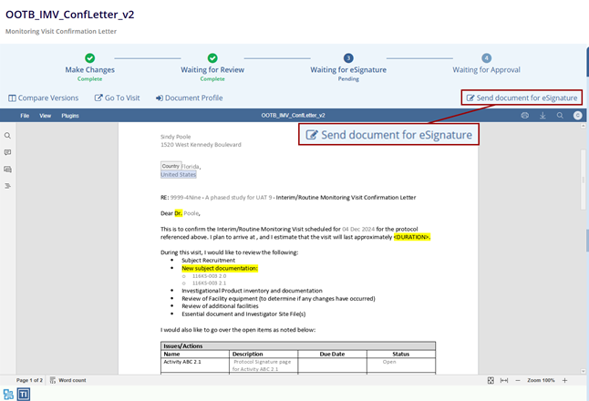Open the Chat panel icon in left sidebar

(7, 169)
